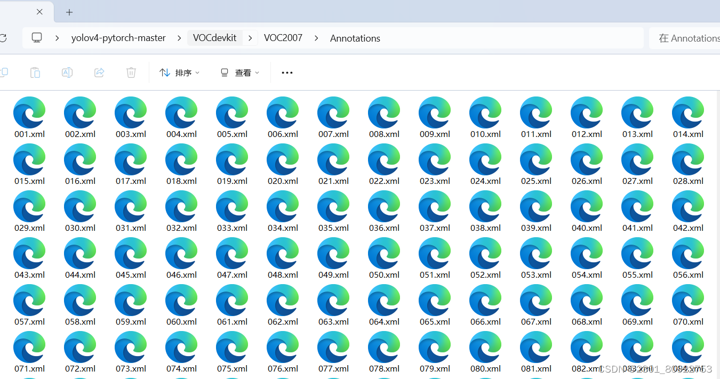
Task: Close the current Explorer tab
Action: [x=40, y=12]
